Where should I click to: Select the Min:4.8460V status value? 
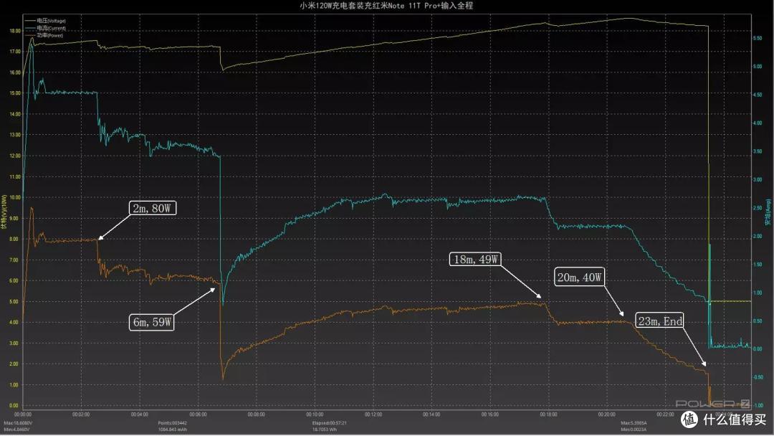[x=16, y=430]
